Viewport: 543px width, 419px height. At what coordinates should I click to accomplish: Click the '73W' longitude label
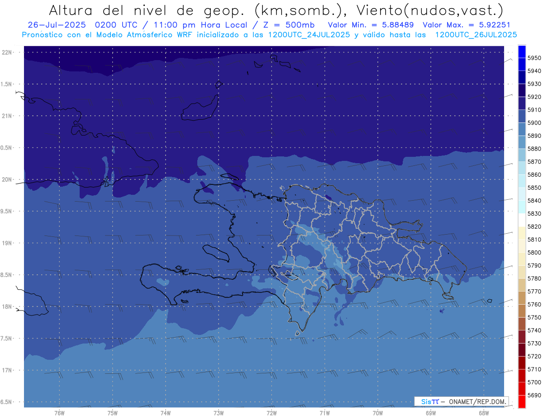(219, 413)
